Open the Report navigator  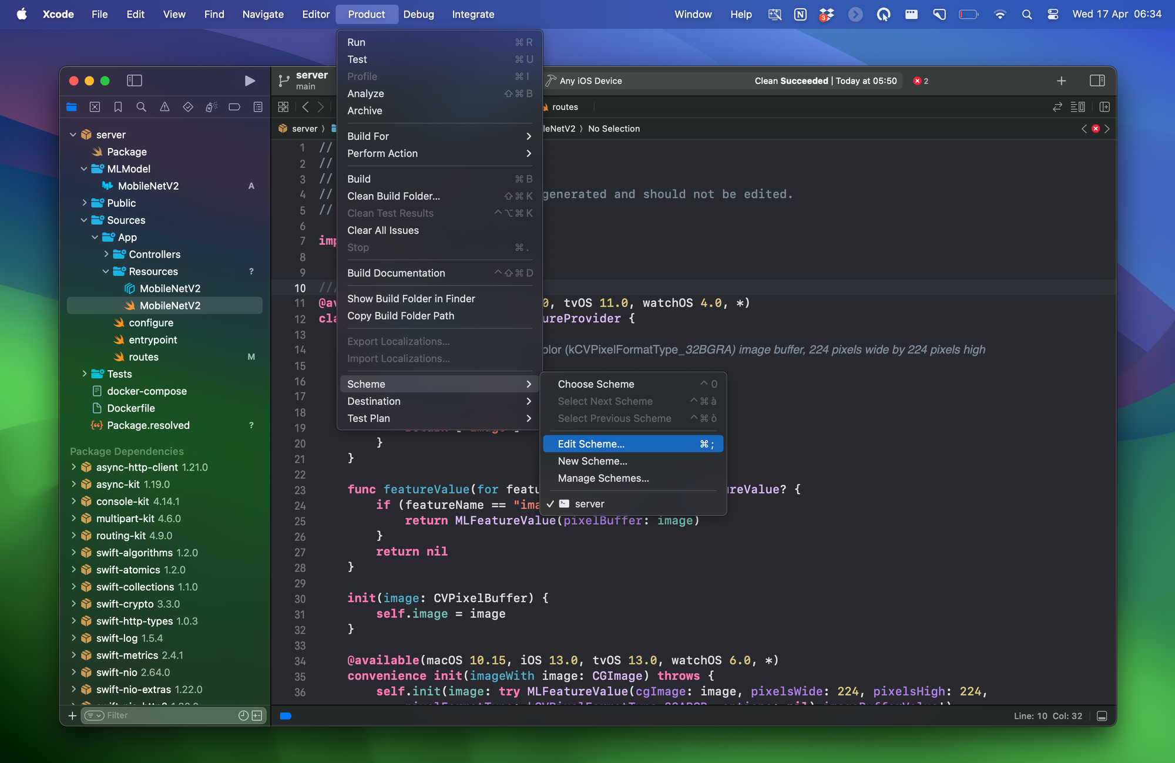click(257, 107)
